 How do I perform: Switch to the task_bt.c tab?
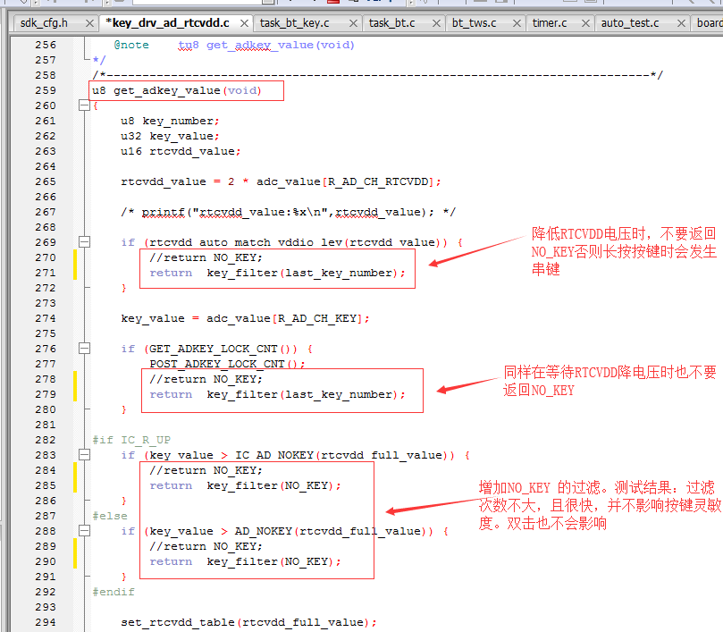click(392, 23)
